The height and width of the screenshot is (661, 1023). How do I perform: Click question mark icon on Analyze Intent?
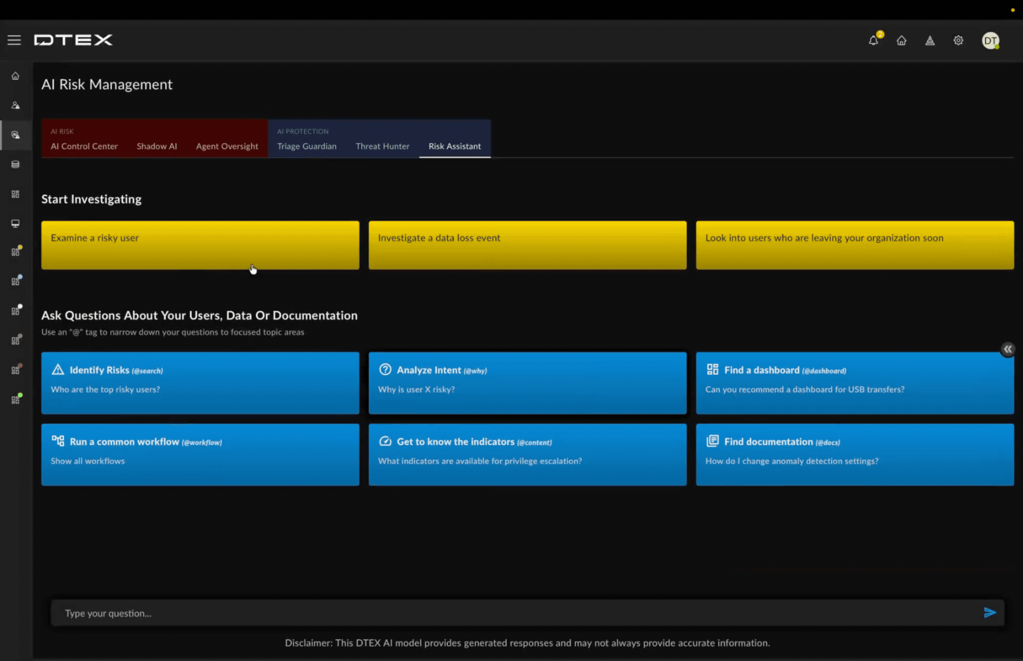385,369
